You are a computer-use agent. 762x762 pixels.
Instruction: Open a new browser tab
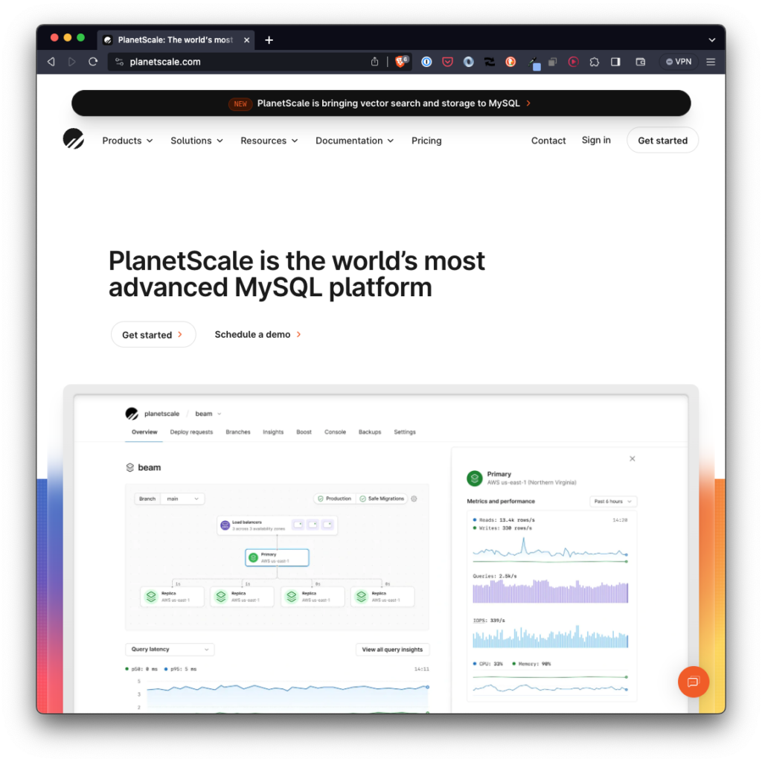pos(269,40)
